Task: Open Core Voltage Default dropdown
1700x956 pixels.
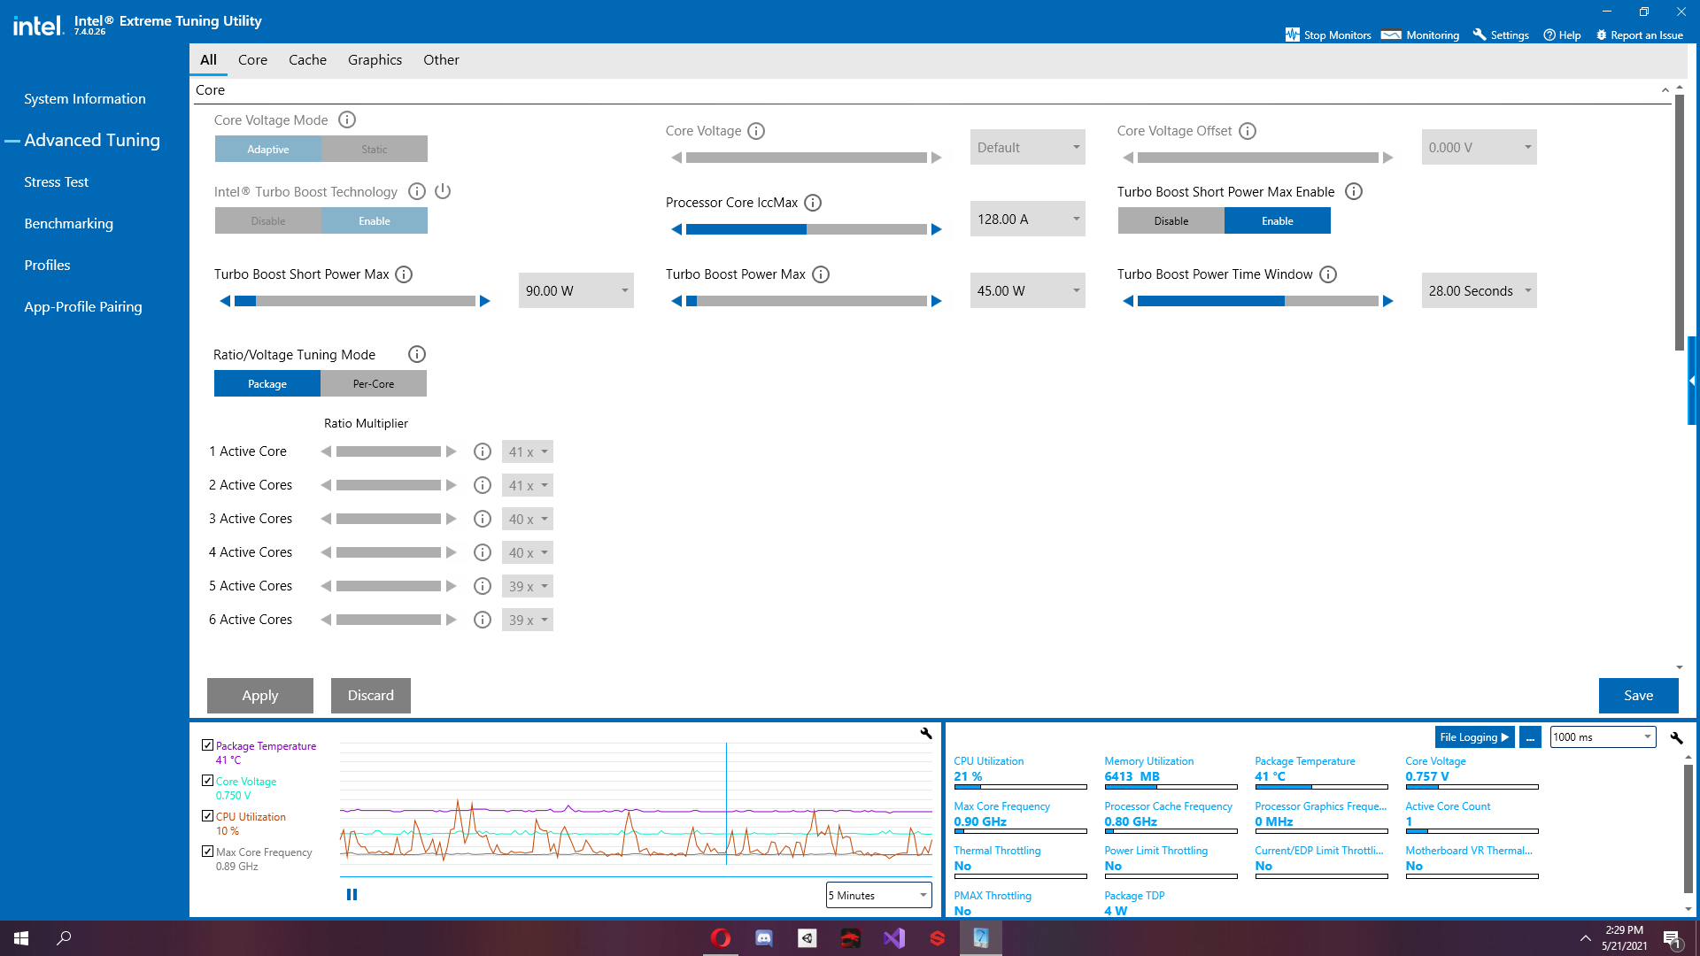Action: (1028, 147)
